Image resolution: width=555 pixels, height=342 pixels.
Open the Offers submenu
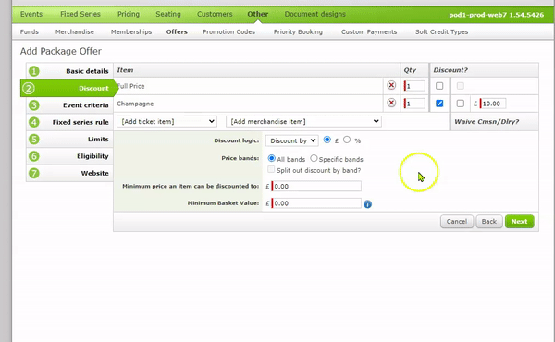[x=177, y=31]
